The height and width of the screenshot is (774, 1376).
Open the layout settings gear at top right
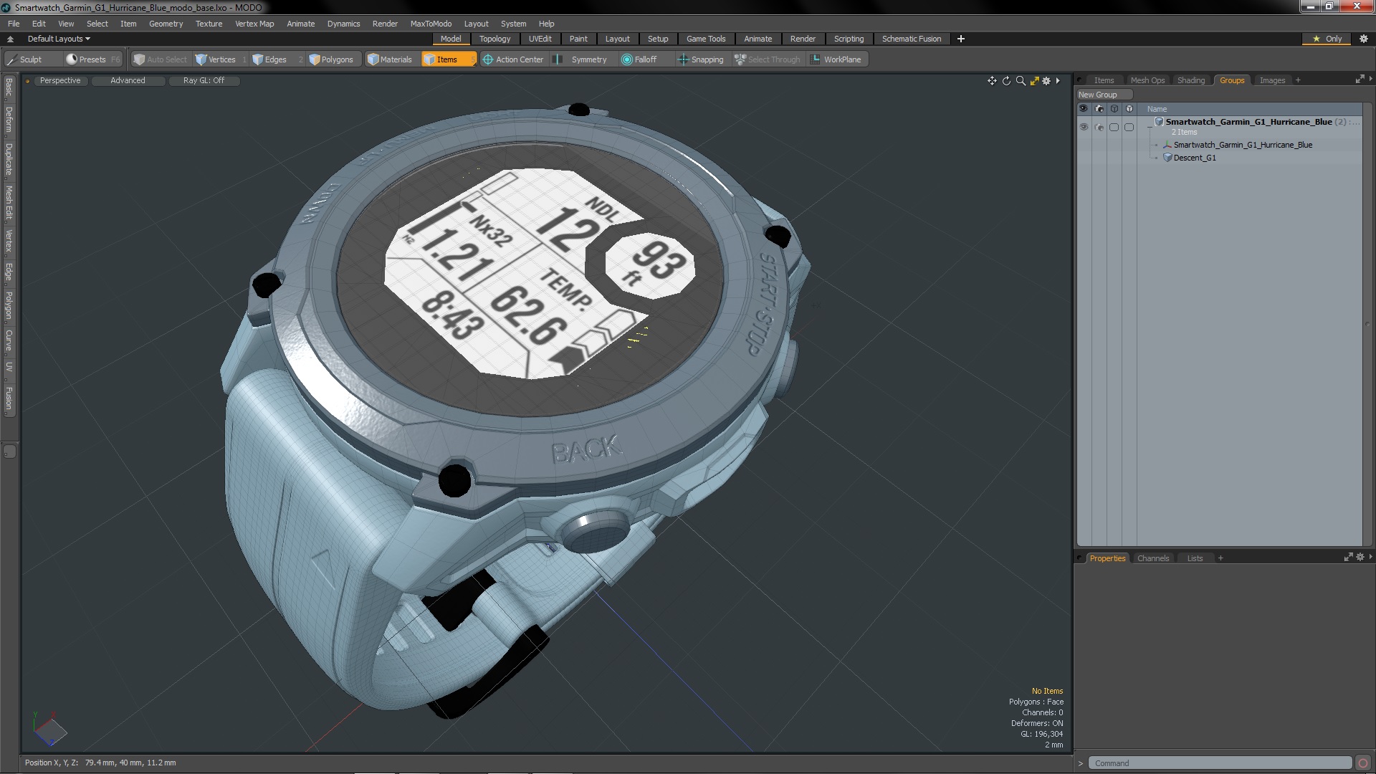coord(1364,39)
